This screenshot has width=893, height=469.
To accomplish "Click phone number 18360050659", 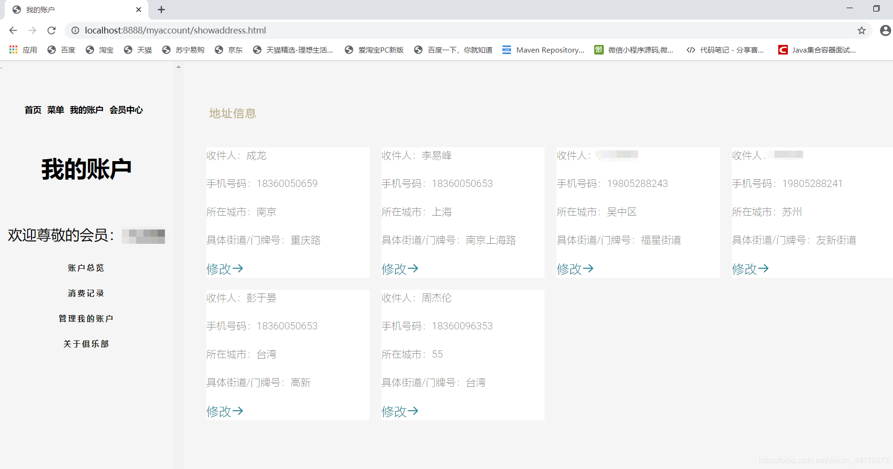I will click(x=287, y=184).
